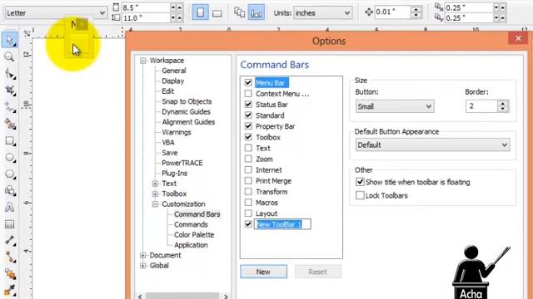The image size is (533, 299).
Task: Expand the Toolbox tree node
Action: (156, 194)
